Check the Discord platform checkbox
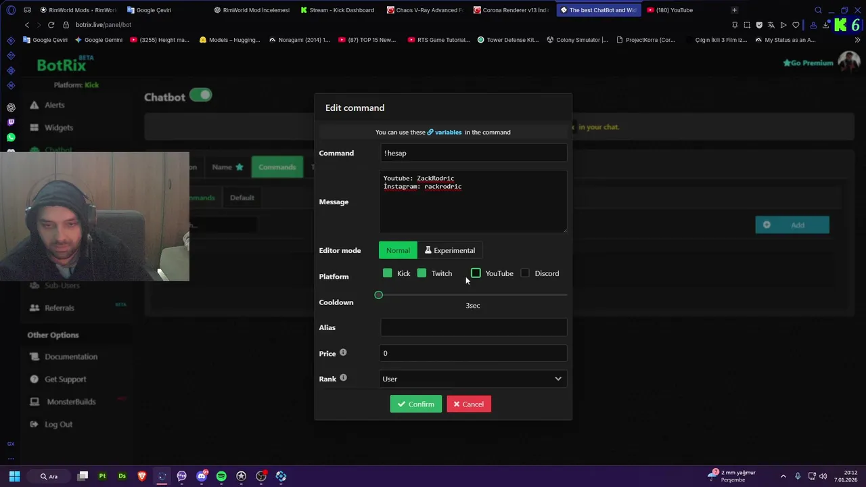Viewport: 866px width, 487px height. 525,273
